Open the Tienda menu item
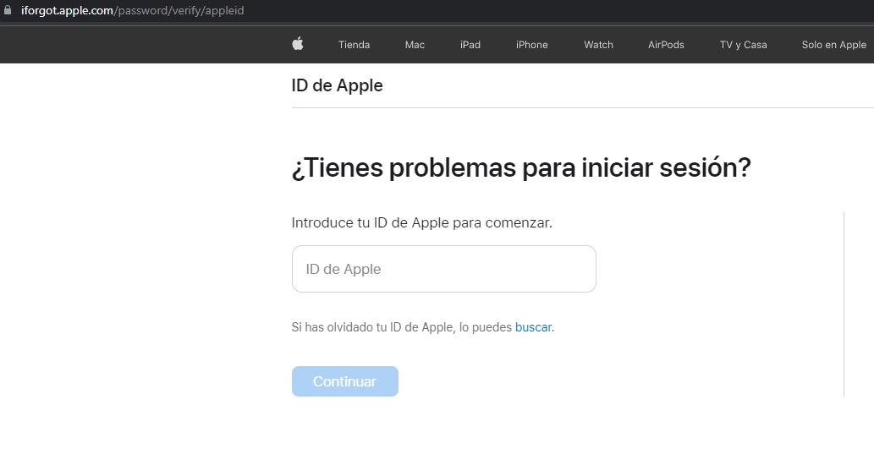874x449 pixels. click(354, 45)
